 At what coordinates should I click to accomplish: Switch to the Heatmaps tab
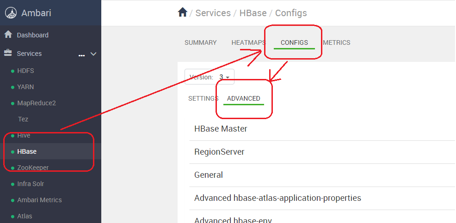coord(248,42)
